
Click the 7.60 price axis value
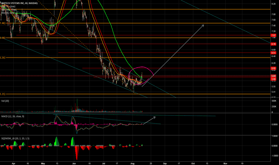274,20
